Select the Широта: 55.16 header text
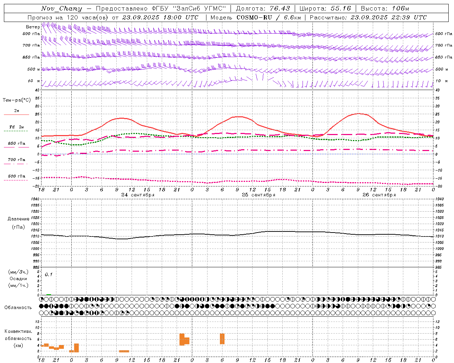 pyautogui.click(x=325, y=9)
